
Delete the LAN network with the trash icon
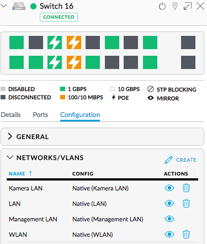[x=186, y=203]
